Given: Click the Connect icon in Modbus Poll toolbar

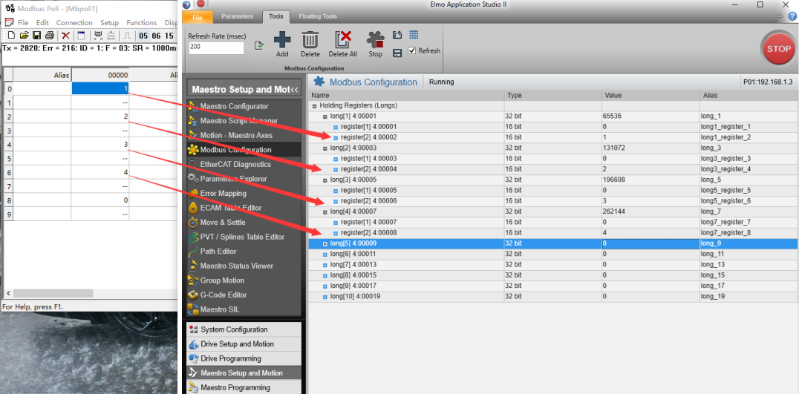Looking at the screenshot, I should click(x=97, y=36).
